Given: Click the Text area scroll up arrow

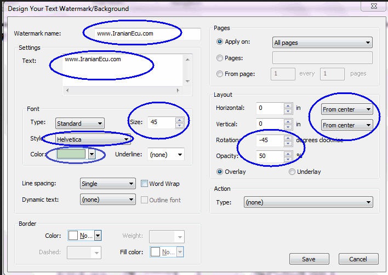Looking at the screenshot, I should tap(187, 59).
